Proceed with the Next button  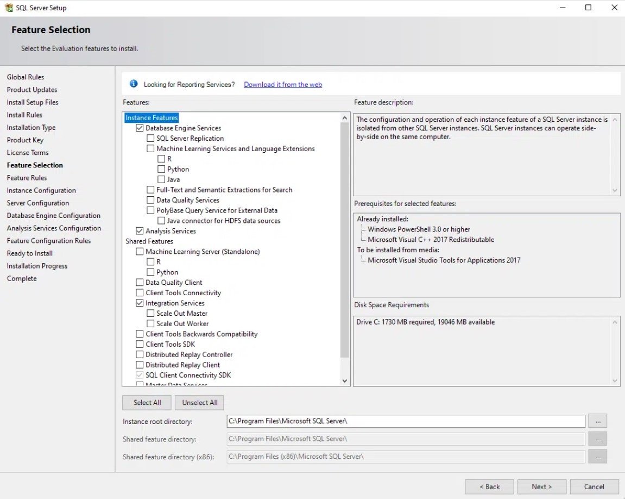click(x=542, y=486)
